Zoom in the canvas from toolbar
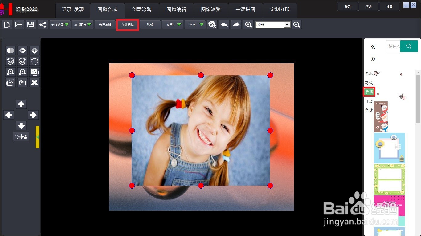421x236 pixels. pyautogui.click(x=248, y=25)
